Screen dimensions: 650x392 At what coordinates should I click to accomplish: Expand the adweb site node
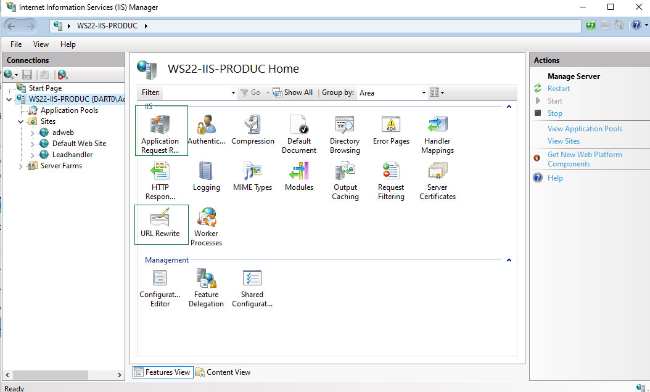point(32,133)
